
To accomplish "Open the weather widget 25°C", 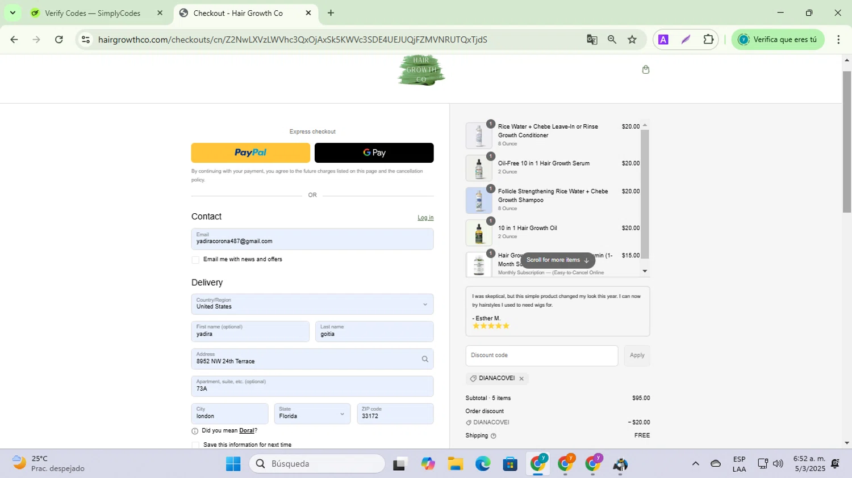I will click(48, 464).
